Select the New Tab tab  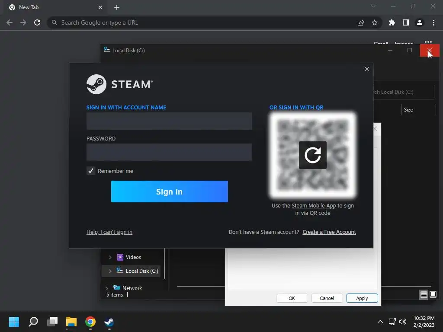tap(55, 7)
